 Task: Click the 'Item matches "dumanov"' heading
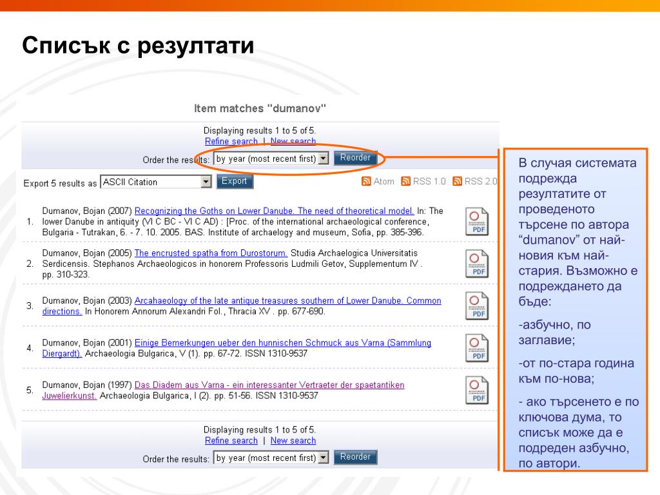260,108
